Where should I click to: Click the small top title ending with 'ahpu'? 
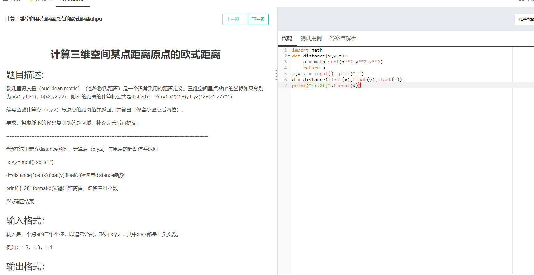tap(53, 19)
